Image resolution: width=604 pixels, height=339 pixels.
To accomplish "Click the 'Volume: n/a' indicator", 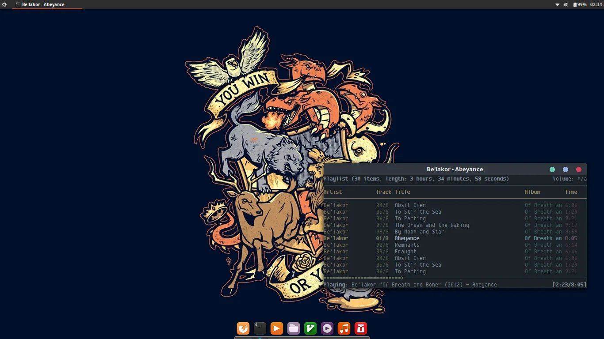I will (x=570, y=179).
